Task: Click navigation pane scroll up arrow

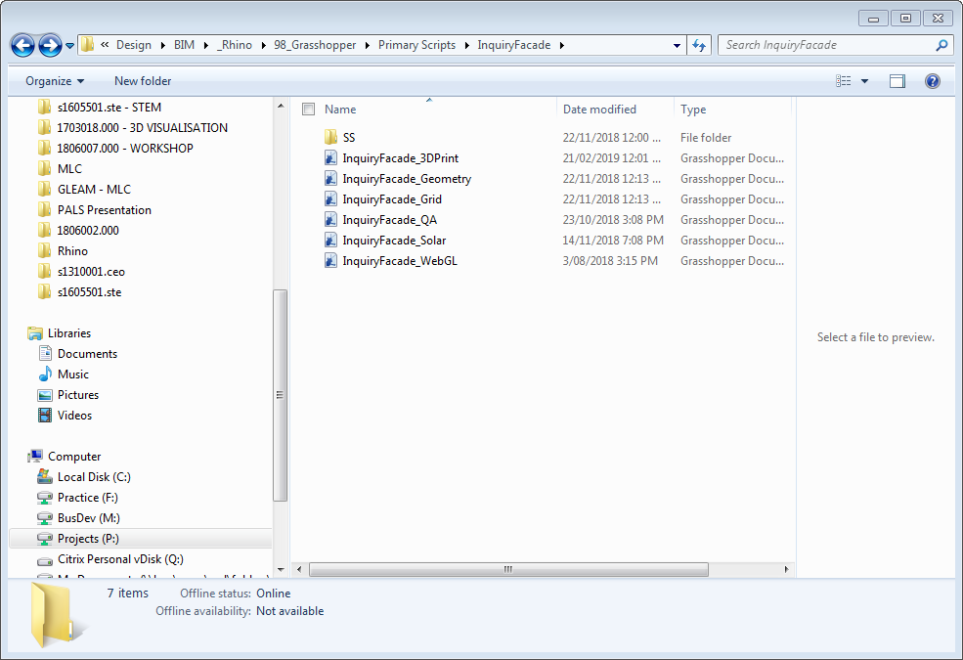Action: 280,106
